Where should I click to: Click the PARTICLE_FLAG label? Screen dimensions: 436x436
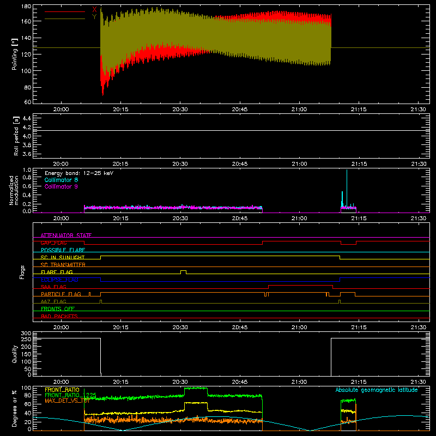pyautogui.click(x=61, y=294)
